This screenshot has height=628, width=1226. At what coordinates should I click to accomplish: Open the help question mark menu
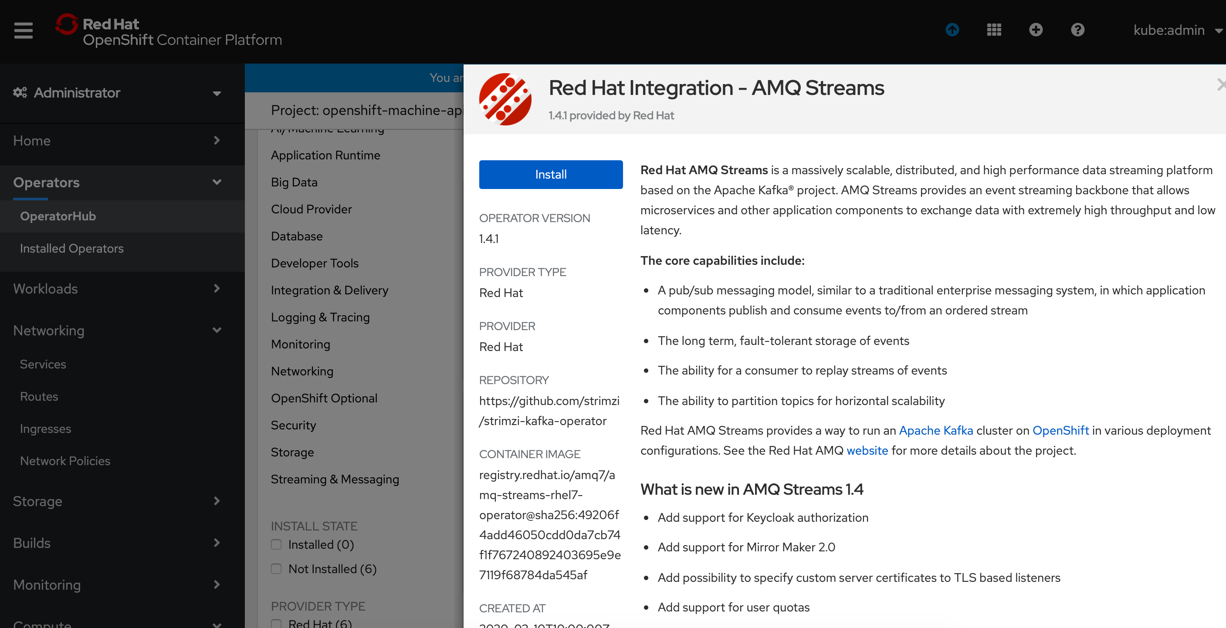pyautogui.click(x=1078, y=30)
